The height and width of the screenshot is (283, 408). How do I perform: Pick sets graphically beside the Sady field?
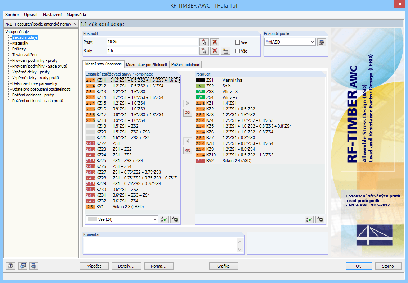[204, 51]
